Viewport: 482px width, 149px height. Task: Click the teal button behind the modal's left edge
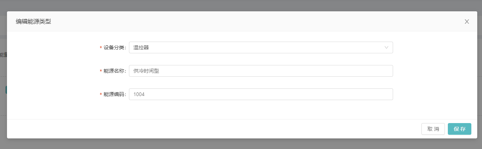click(x=6, y=90)
